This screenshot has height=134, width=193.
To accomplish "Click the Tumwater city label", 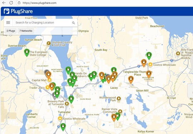I will coord(64,112).
